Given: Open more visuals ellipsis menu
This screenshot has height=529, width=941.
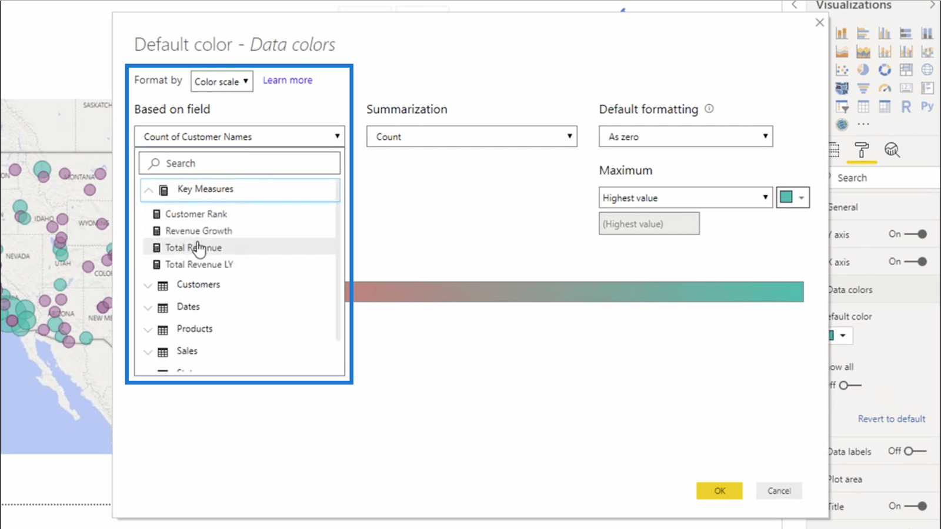Looking at the screenshot, I should [863, 125].
